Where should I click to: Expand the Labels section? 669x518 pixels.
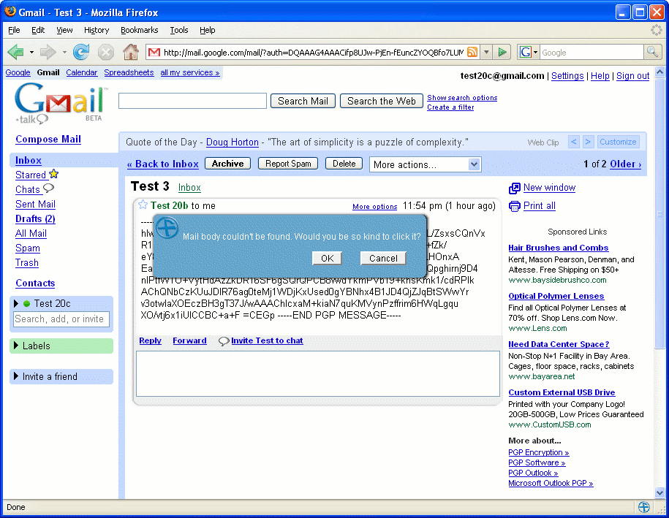point(16,346)
